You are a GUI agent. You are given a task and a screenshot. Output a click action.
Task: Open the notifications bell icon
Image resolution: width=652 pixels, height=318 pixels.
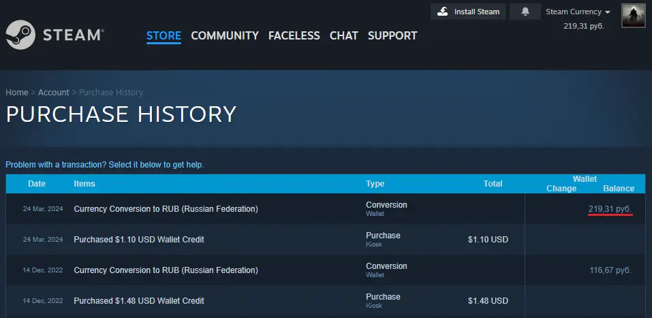click(x=525, y=12)
